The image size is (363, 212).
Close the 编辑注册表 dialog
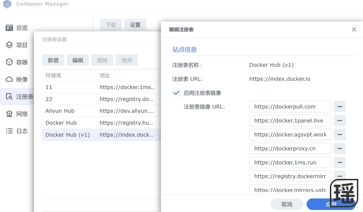(354, 29)
